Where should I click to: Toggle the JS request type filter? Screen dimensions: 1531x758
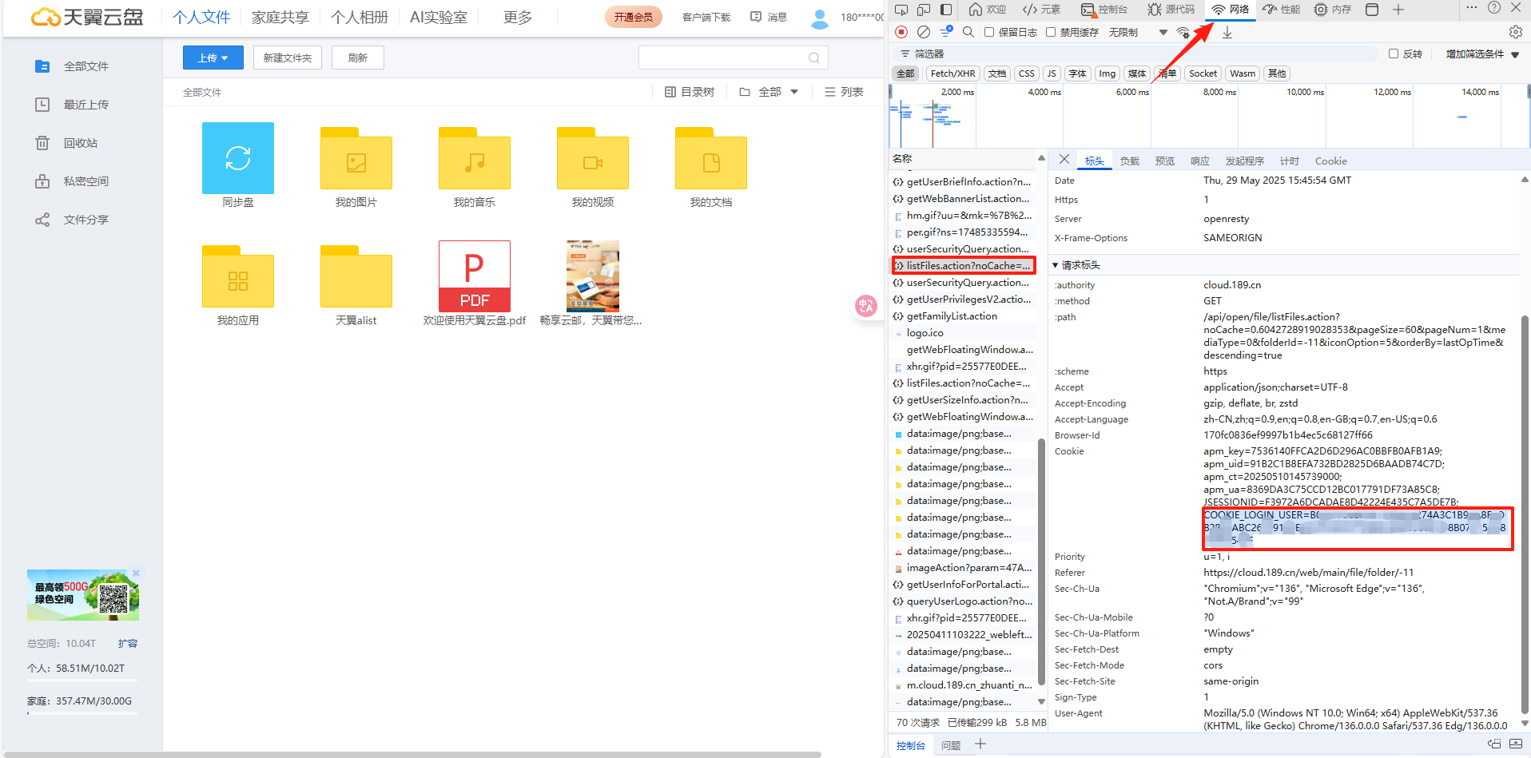(x=1052, y=73)
